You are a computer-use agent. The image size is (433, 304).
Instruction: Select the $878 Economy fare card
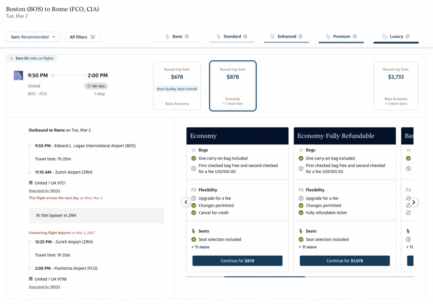point(233,86)
